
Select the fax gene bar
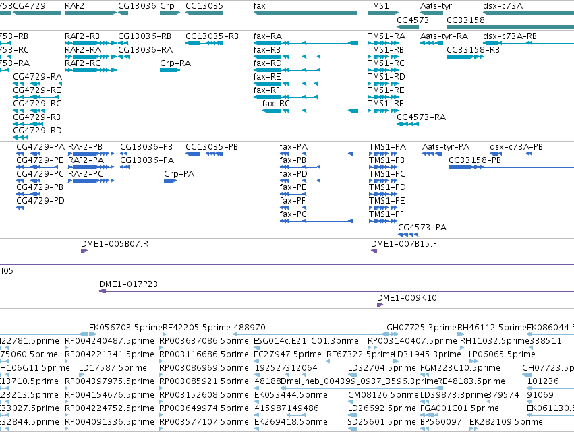(306, 13)
